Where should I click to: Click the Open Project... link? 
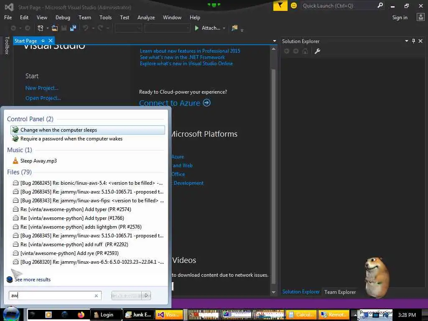[43, 98]
